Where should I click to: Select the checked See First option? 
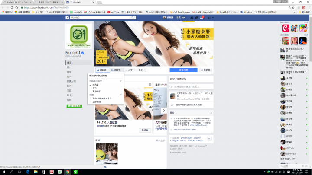(x=95, y=85)
